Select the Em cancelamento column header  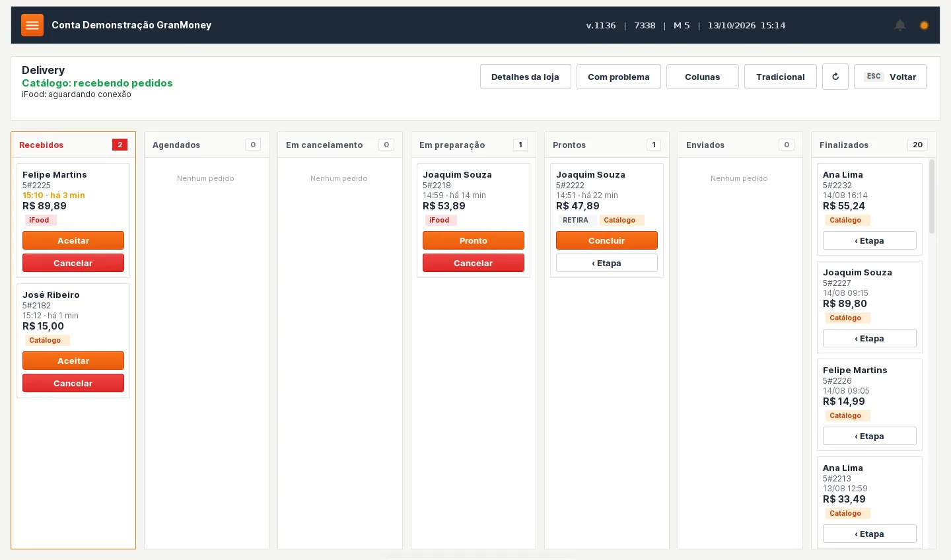pyautogui.click(x=340, y=145)
